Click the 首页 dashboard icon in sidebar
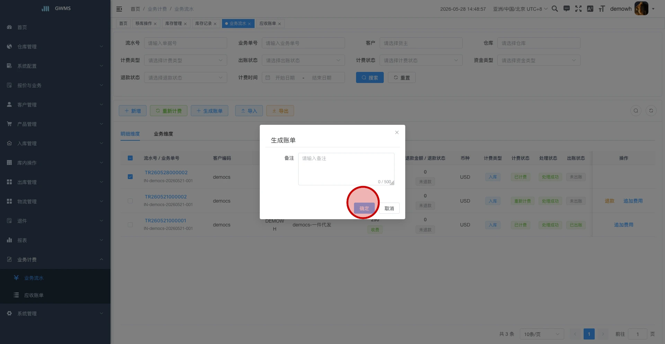This screenshot has width=665, height=344. click(9, 27)
